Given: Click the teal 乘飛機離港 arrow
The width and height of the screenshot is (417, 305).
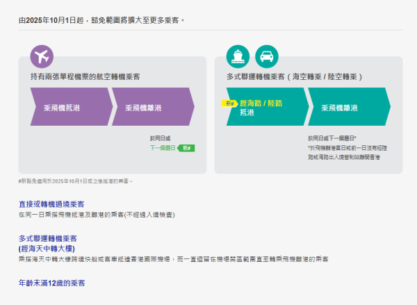Looking at the screenshot, I should 349,106.
